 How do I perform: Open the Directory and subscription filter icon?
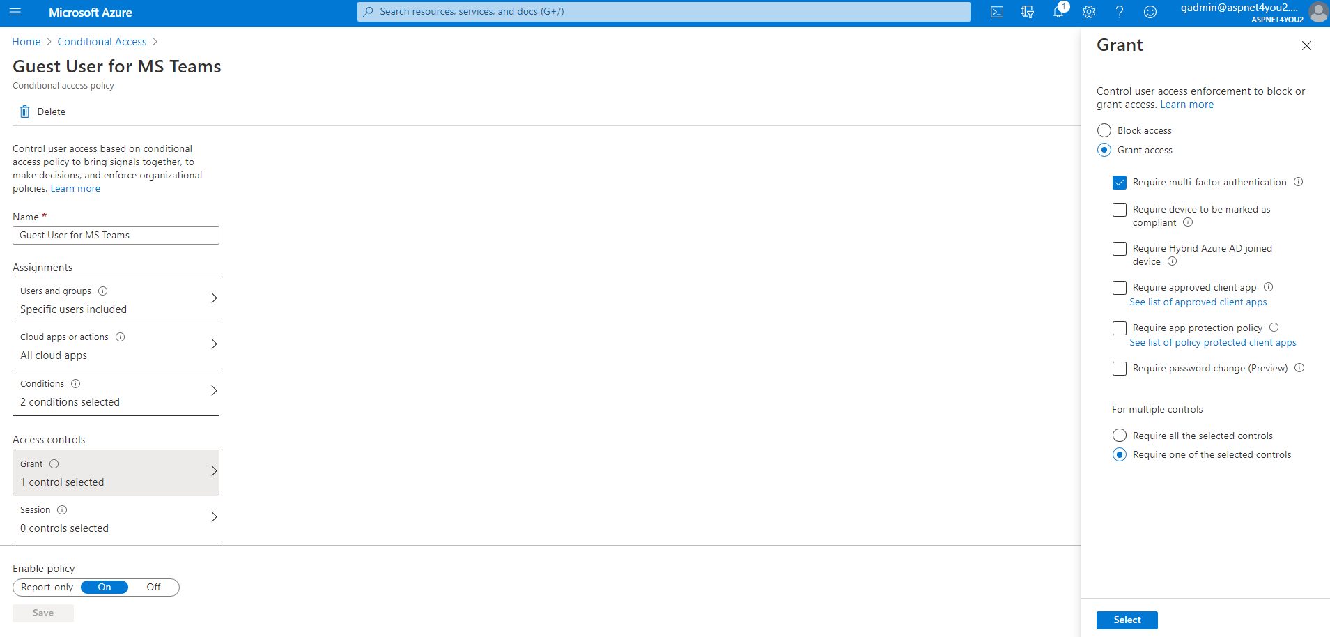point(1028,12)
